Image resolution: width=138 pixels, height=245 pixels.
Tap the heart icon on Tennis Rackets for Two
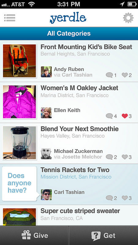tap(125, 198)
